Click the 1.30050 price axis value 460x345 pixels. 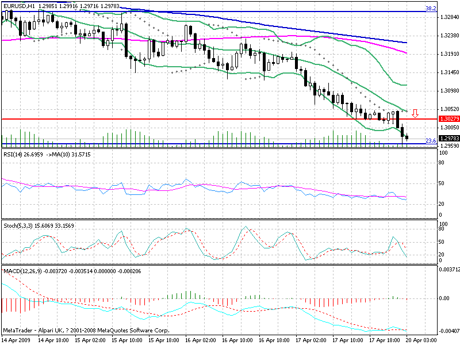pyautogui.click(x=450, y=127)
